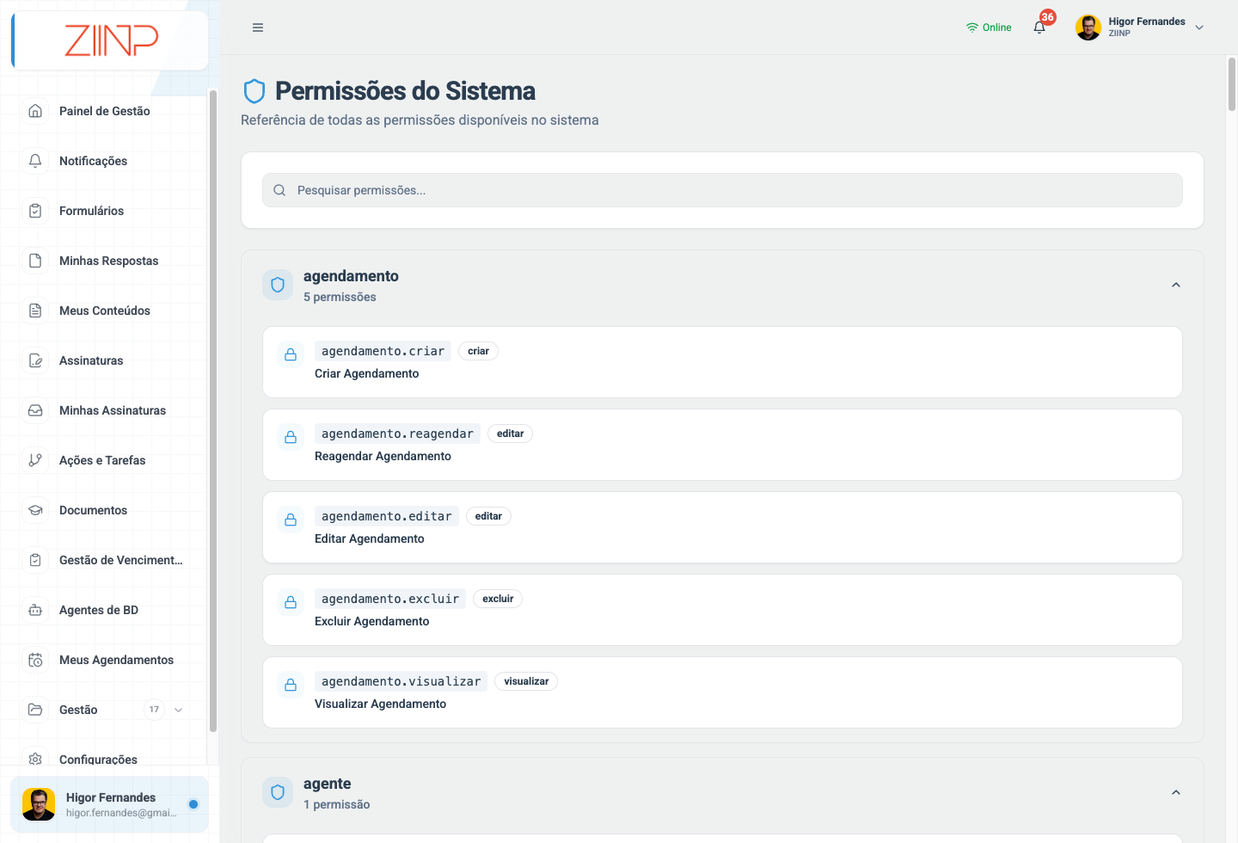Open notifications bell with 36 badge
The width and height of the screenshot is (1238, 843).
(1040, 27)
